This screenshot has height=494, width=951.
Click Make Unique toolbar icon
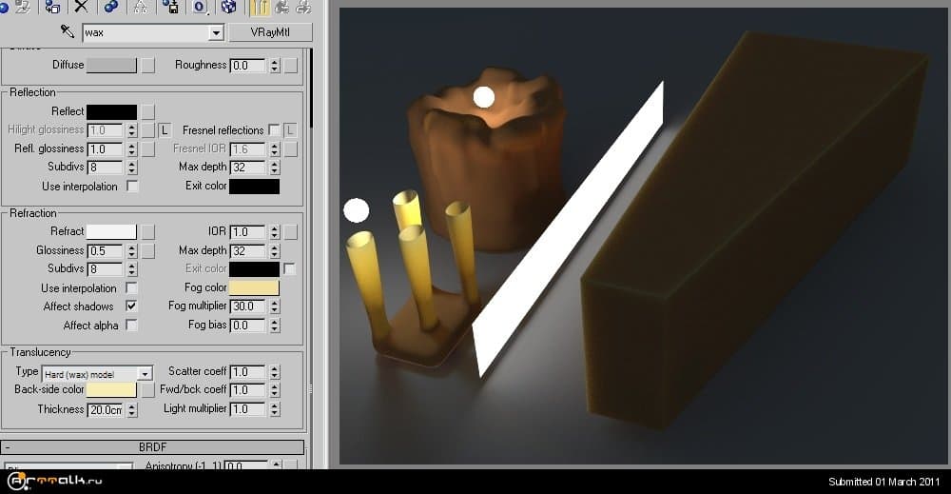(x=140, y=7)
